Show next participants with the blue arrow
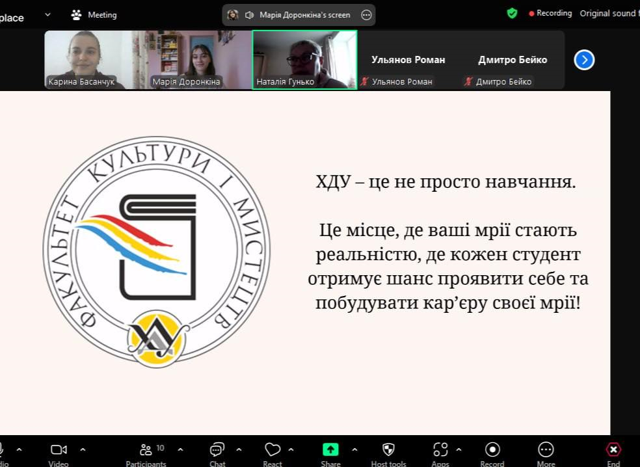 click(x=584, y=60)
